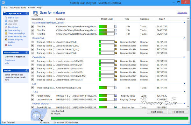Viewport: 191px width, 125px height.
Task: Uncheck the 7-Zip Folder history checkbox
Action: (32, 96)
